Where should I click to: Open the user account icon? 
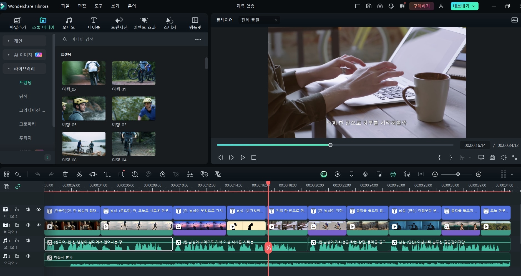441,6
